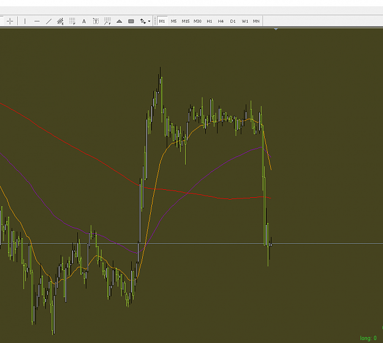The width and height of the screenshot is (383, 343).
Task: Switch to D1 daily timeframe
Action: point(233,21)
